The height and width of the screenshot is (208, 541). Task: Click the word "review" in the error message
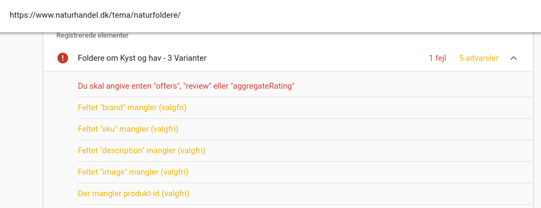click(199, 86)
